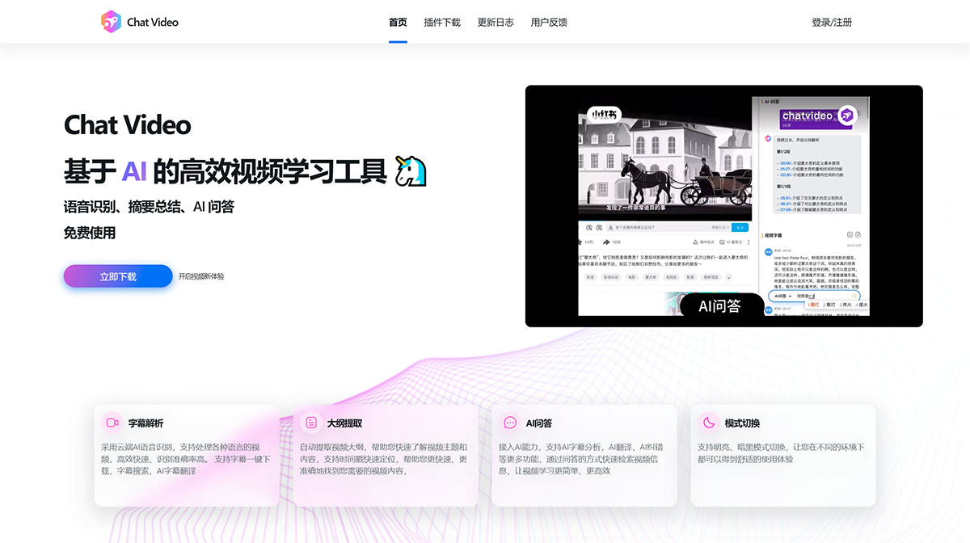The width and height of the screenshot is (970, 543).
Task: Open the suggestion list under the search input
Action: (x=831, y=305)
